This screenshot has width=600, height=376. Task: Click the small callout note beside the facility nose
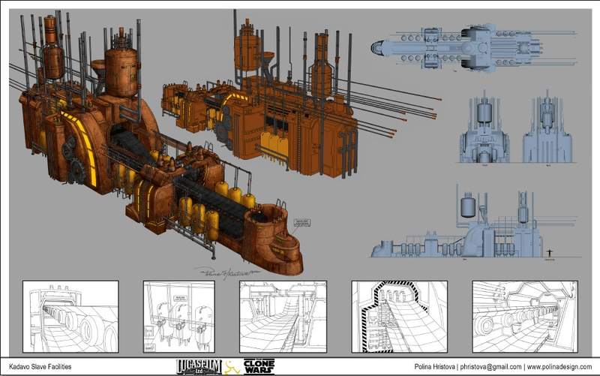tap(301, 223)
